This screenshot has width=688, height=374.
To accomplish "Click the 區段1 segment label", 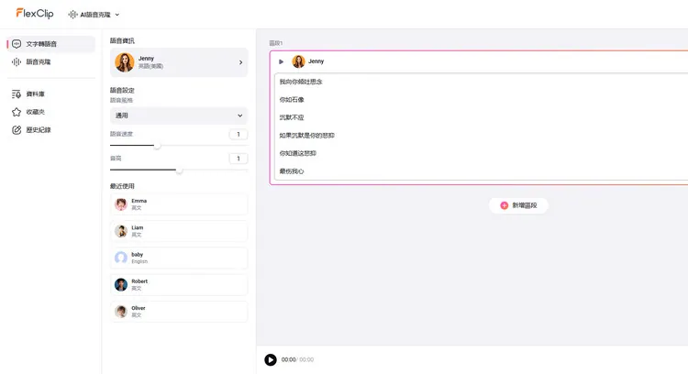I will pyautogui.click(x=276, y=43).
